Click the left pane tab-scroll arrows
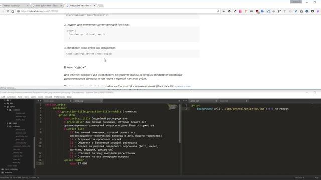The image size is (321, 180). click(39, 101)
